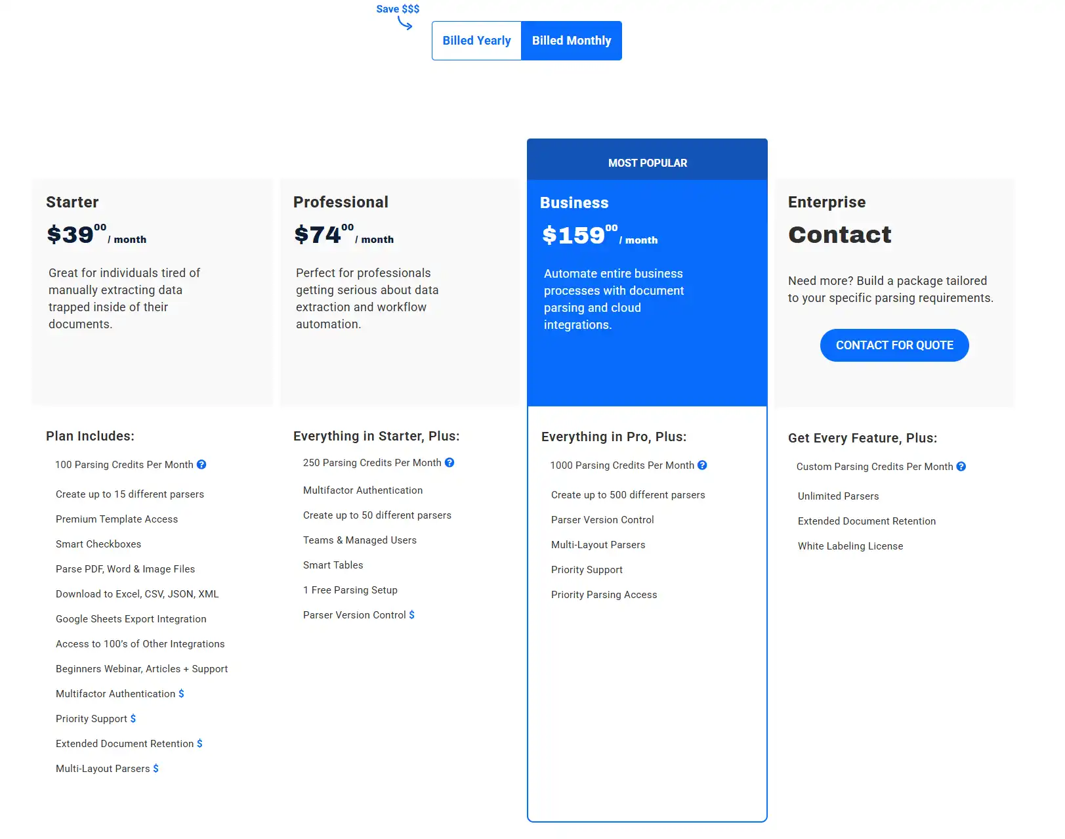Viewport: 1065px width, 839px height.
Task: Click 'Get Every Feature, Plus:' heading
Action: [x=862, y=439]
